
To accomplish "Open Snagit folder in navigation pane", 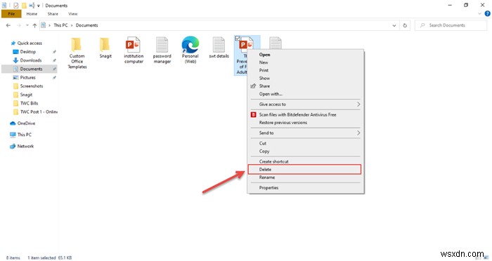I will click(26, 95).
